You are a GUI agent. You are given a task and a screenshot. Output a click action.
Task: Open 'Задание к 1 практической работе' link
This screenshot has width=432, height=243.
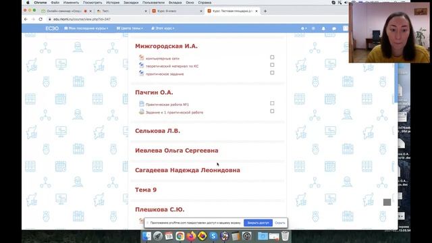(174, 113)
